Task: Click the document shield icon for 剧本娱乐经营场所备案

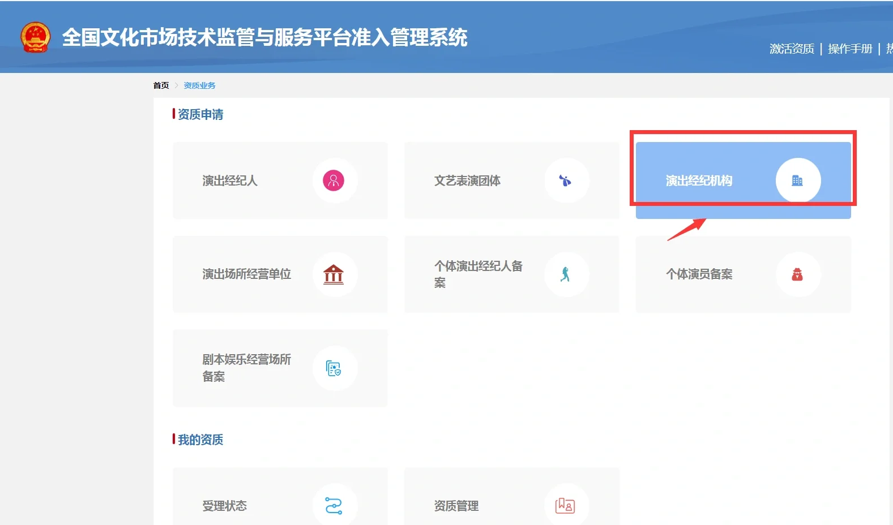Action: tap(334, 368)
